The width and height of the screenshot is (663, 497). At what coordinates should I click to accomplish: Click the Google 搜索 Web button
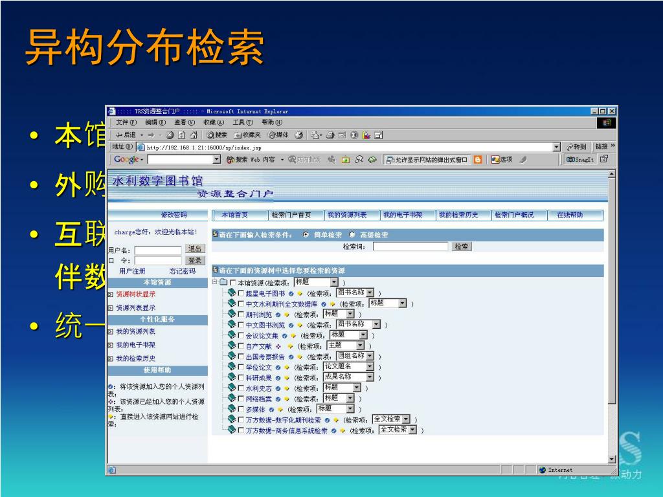[251, 159]
